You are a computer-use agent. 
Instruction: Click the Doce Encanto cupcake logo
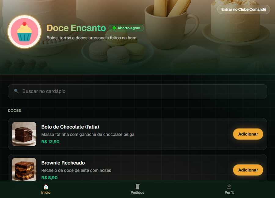point(24,32)
